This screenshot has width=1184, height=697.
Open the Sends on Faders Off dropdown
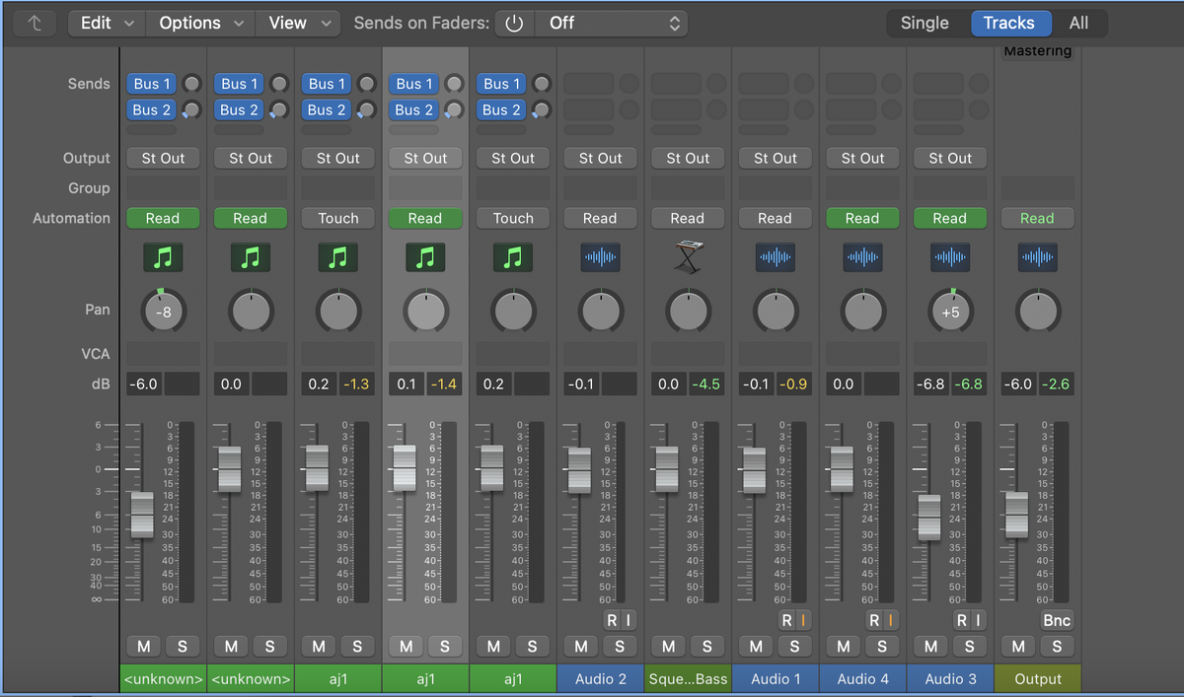click(x=611, y=23)
